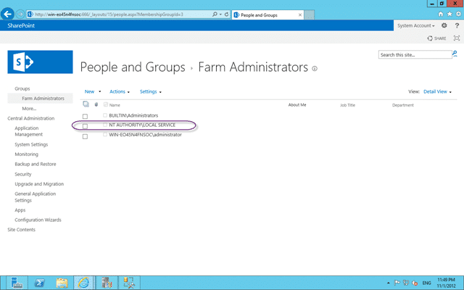Click the SharePoint site logo
464x290 pixels.
(40, 62)
